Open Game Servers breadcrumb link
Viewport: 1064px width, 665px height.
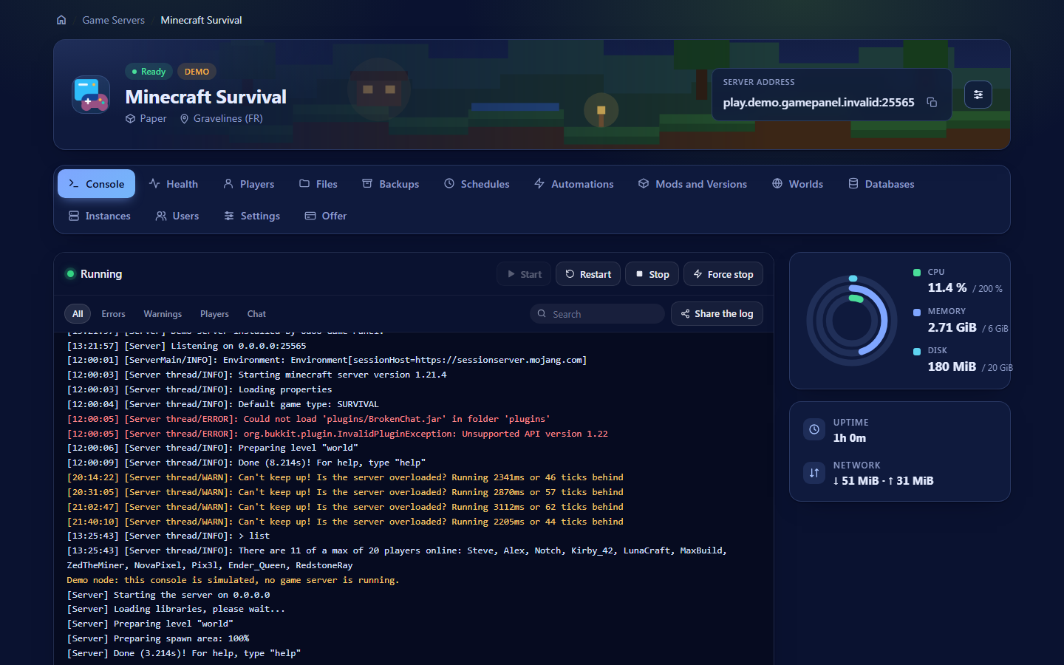coord(113,20)
